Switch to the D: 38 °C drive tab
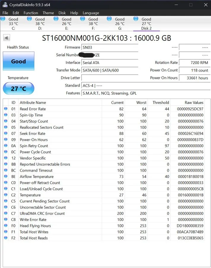 [40, 24]
